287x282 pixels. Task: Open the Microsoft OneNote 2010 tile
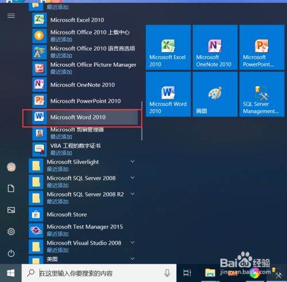click(215, 47)
